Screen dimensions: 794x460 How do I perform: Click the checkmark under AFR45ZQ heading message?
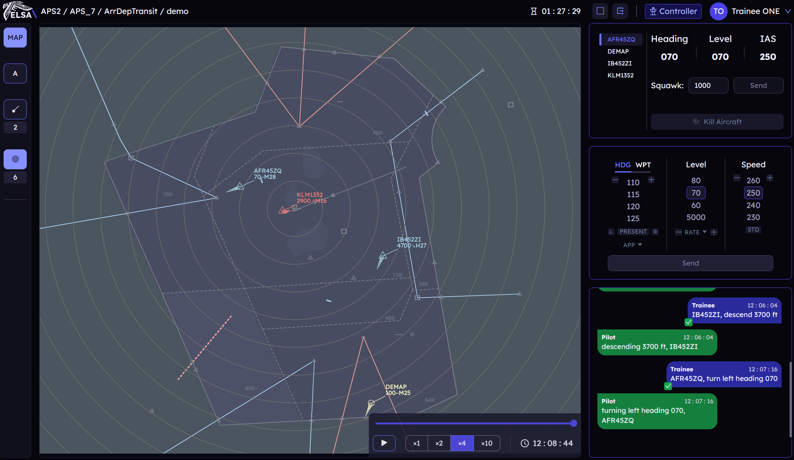pyautogui.click(x=668, y=386)
